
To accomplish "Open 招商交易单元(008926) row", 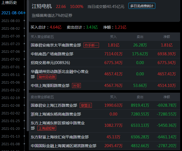I will point(104,63).
